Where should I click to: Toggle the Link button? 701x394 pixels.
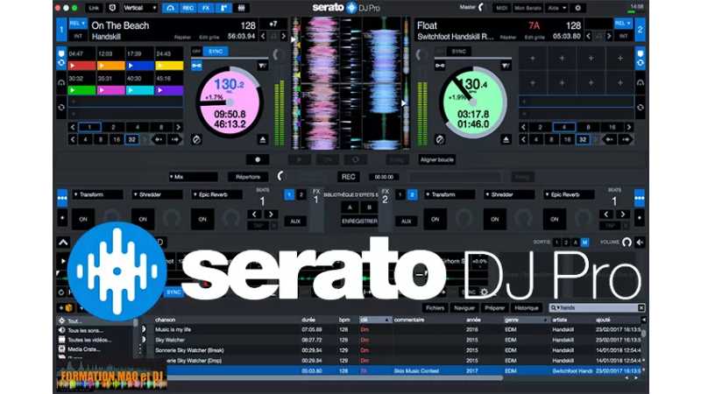(94, 8)
